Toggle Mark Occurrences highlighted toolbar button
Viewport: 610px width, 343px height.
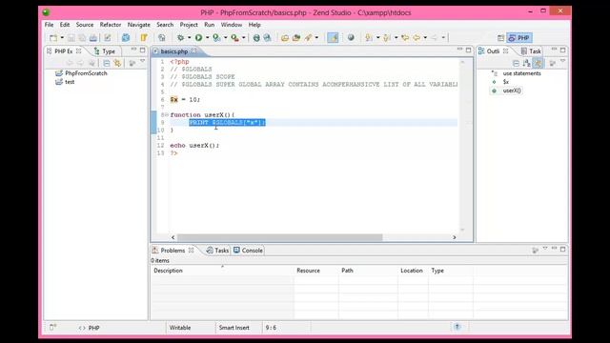(x=333, y=38)
